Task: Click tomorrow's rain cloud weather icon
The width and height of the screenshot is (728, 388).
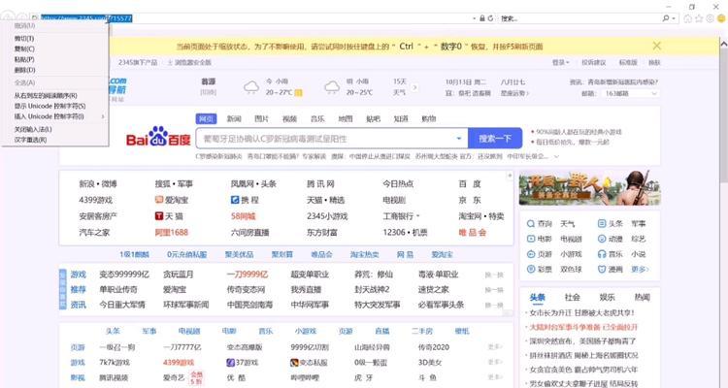Action: (x=332, y=86)
